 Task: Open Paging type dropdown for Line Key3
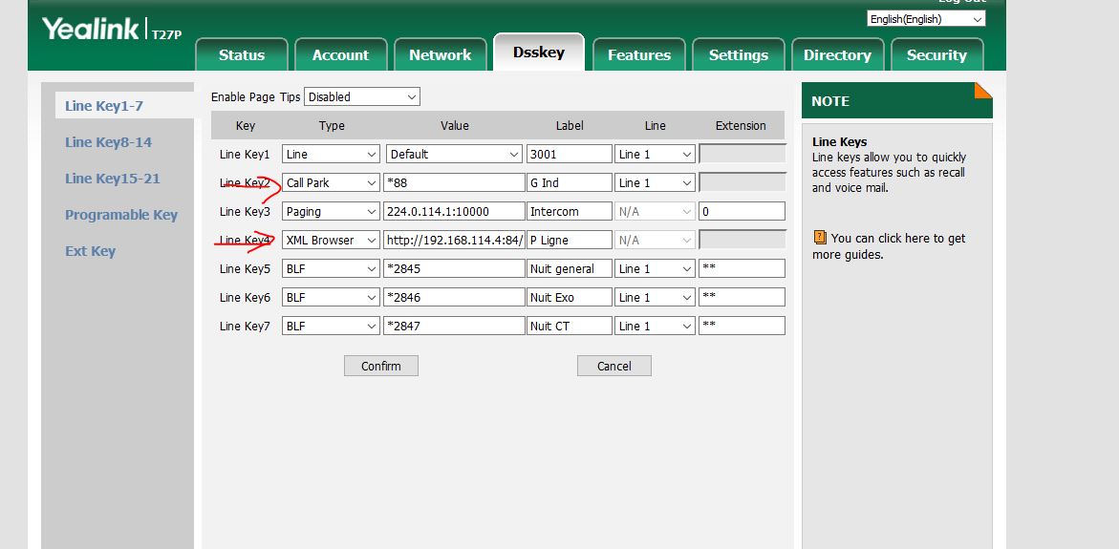click(x=331, y=211)
